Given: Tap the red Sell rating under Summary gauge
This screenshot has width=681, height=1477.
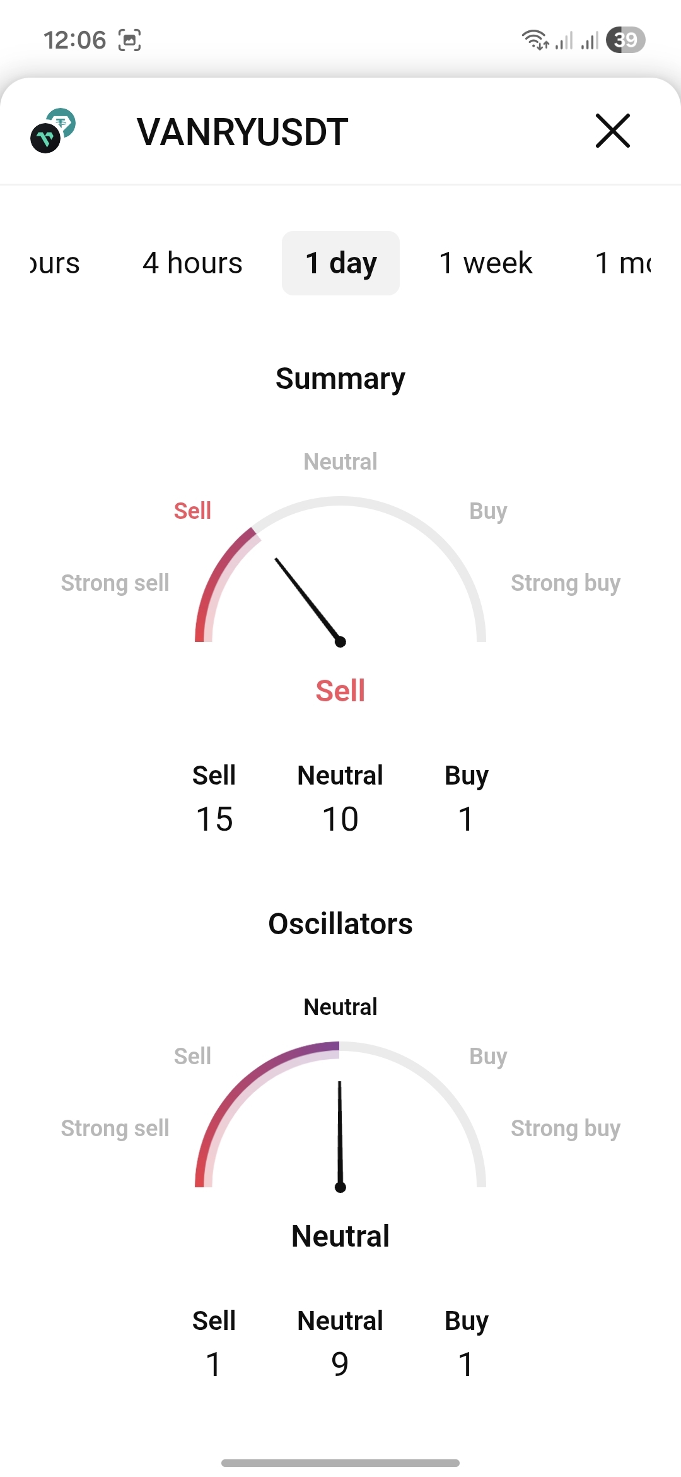Looking at the screenshot, I should [340, 691].
